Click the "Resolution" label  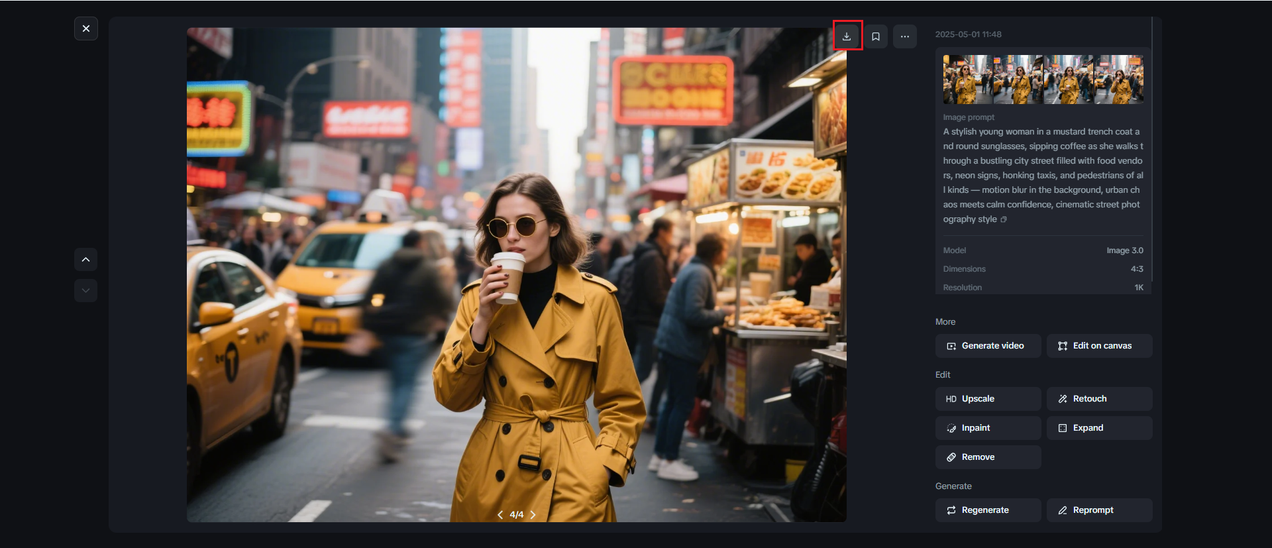coord(963,288)
